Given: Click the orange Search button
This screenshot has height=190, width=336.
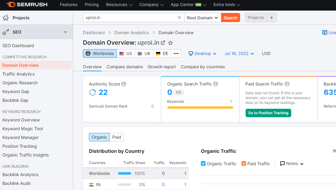Looking at the screenshot, I should pyautogui.click(x=230, y=18).
